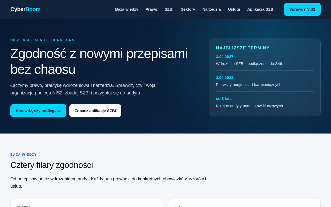Click the paragraph starting Od przepisów przez wdrożenie
Viewport: 331px width, 207px height.
pos(108,182)
